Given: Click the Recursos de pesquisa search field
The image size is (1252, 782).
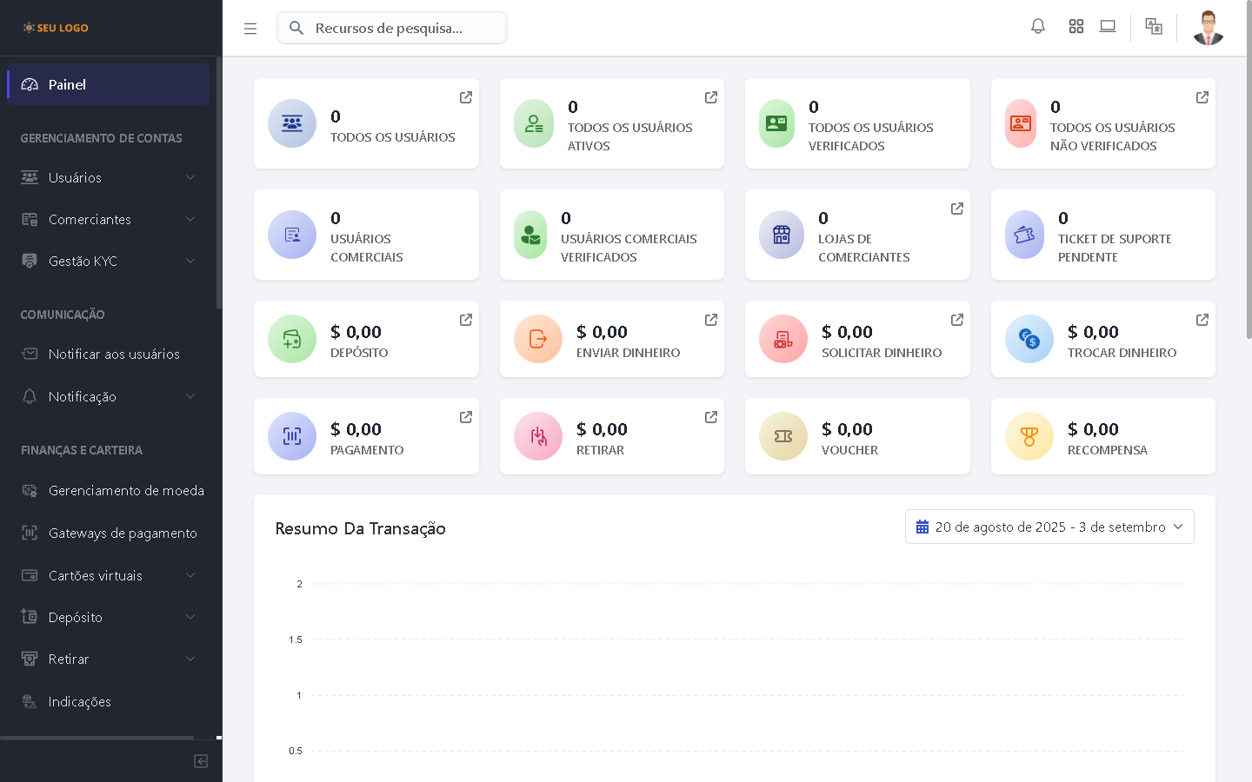Looking at the screenshot, I should click(400, 28).
